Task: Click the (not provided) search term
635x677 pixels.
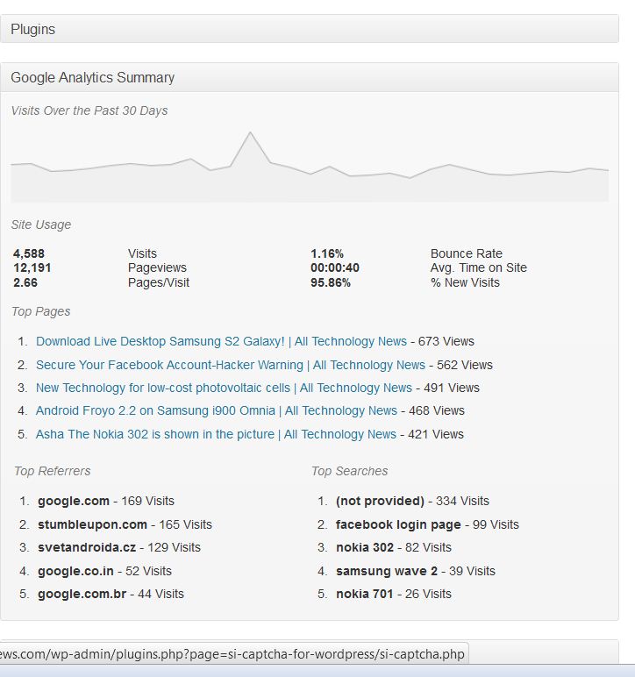Action: 380,502
